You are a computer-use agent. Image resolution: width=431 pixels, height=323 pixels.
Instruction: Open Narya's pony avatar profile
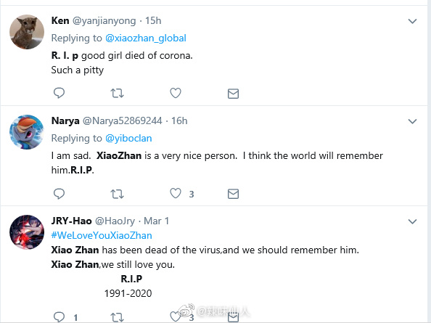[x=27, y=132]
